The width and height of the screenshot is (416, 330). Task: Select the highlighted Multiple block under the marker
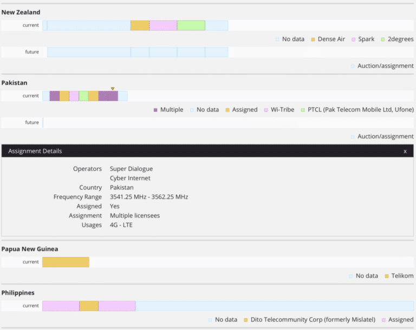coord(113,96)
